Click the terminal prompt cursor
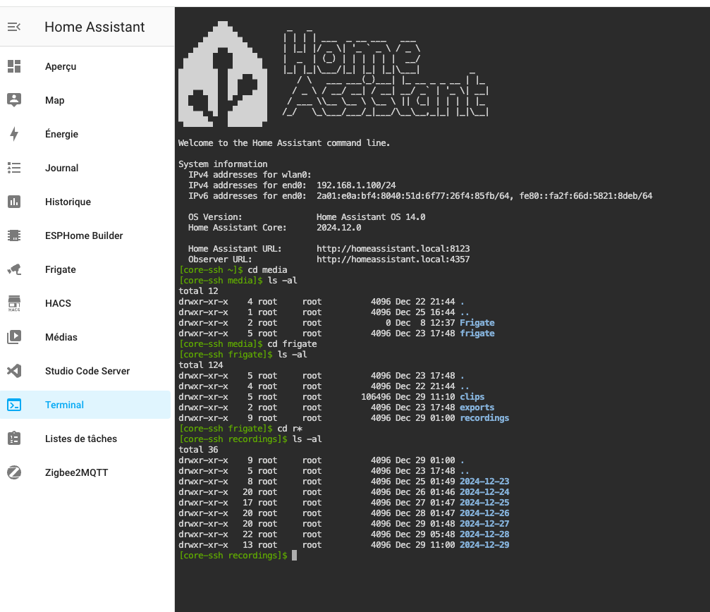 point(294,556)
